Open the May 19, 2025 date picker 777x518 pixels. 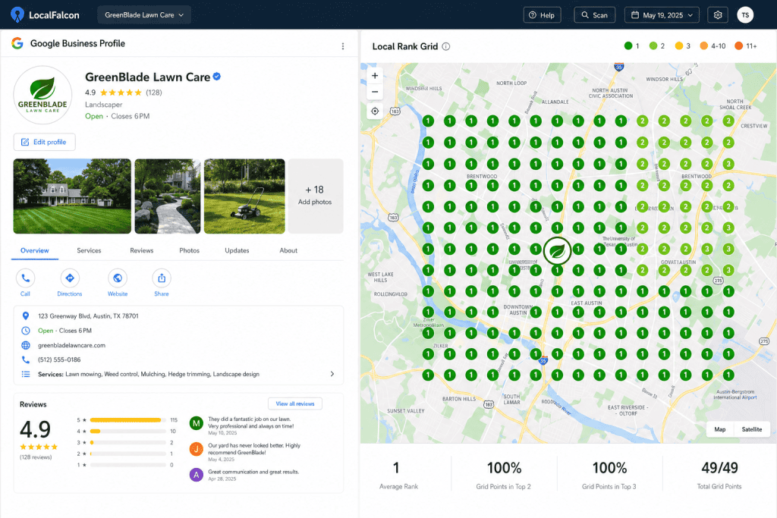tap(662, 15)
